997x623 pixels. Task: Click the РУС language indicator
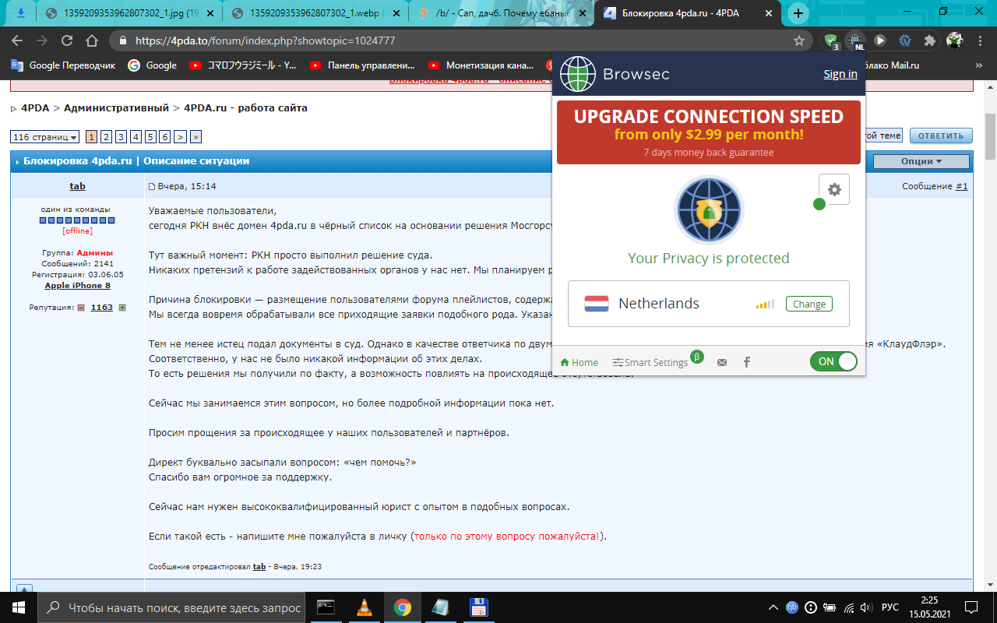tap(890, 607)
